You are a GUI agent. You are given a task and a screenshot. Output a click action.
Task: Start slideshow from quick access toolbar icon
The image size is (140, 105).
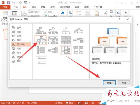(25, 3)
